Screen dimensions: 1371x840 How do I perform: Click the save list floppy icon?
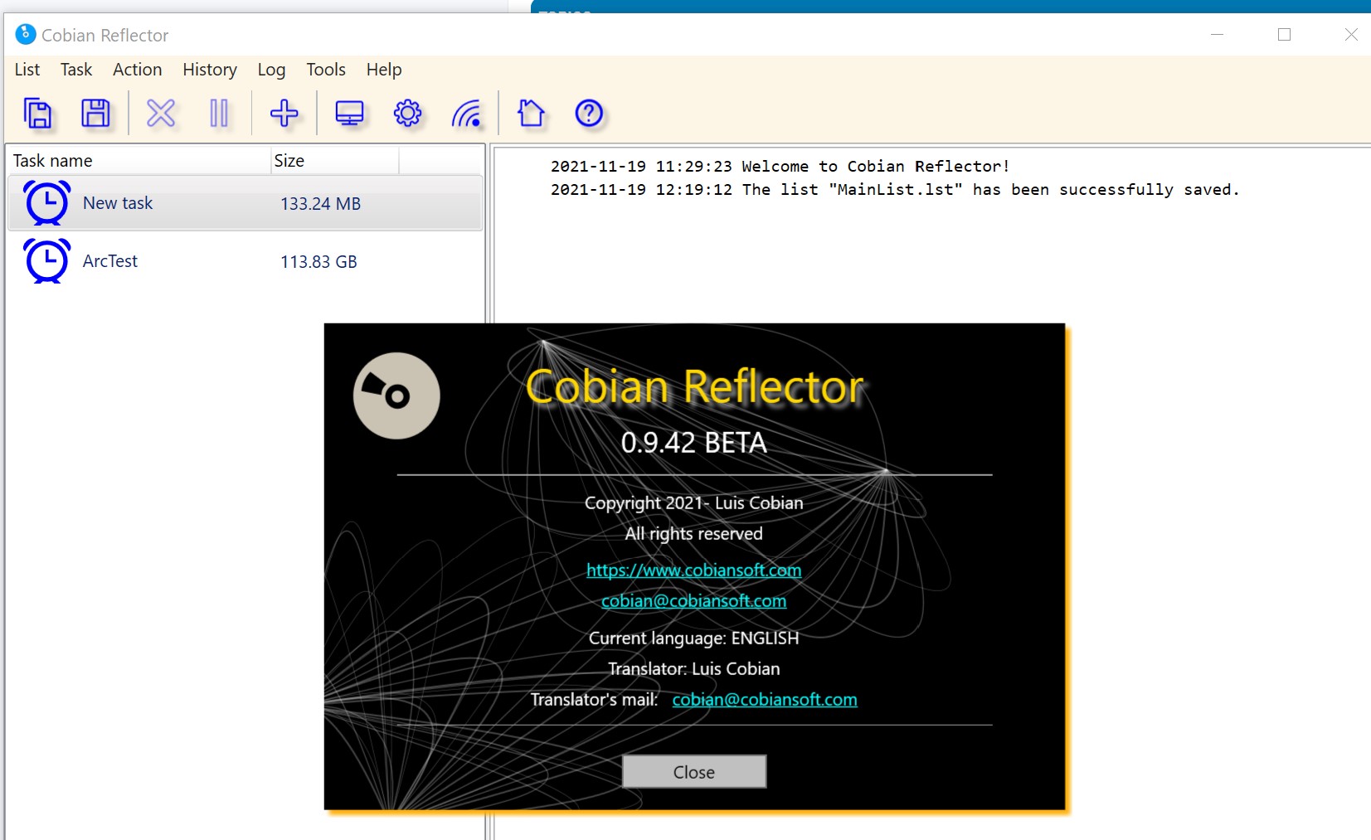click(95, 113)
